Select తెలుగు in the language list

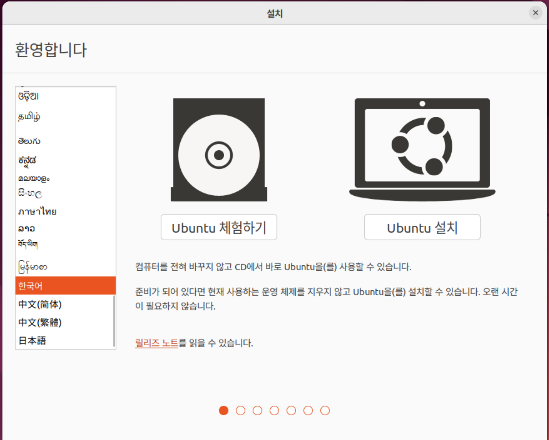tap(65, 141)
